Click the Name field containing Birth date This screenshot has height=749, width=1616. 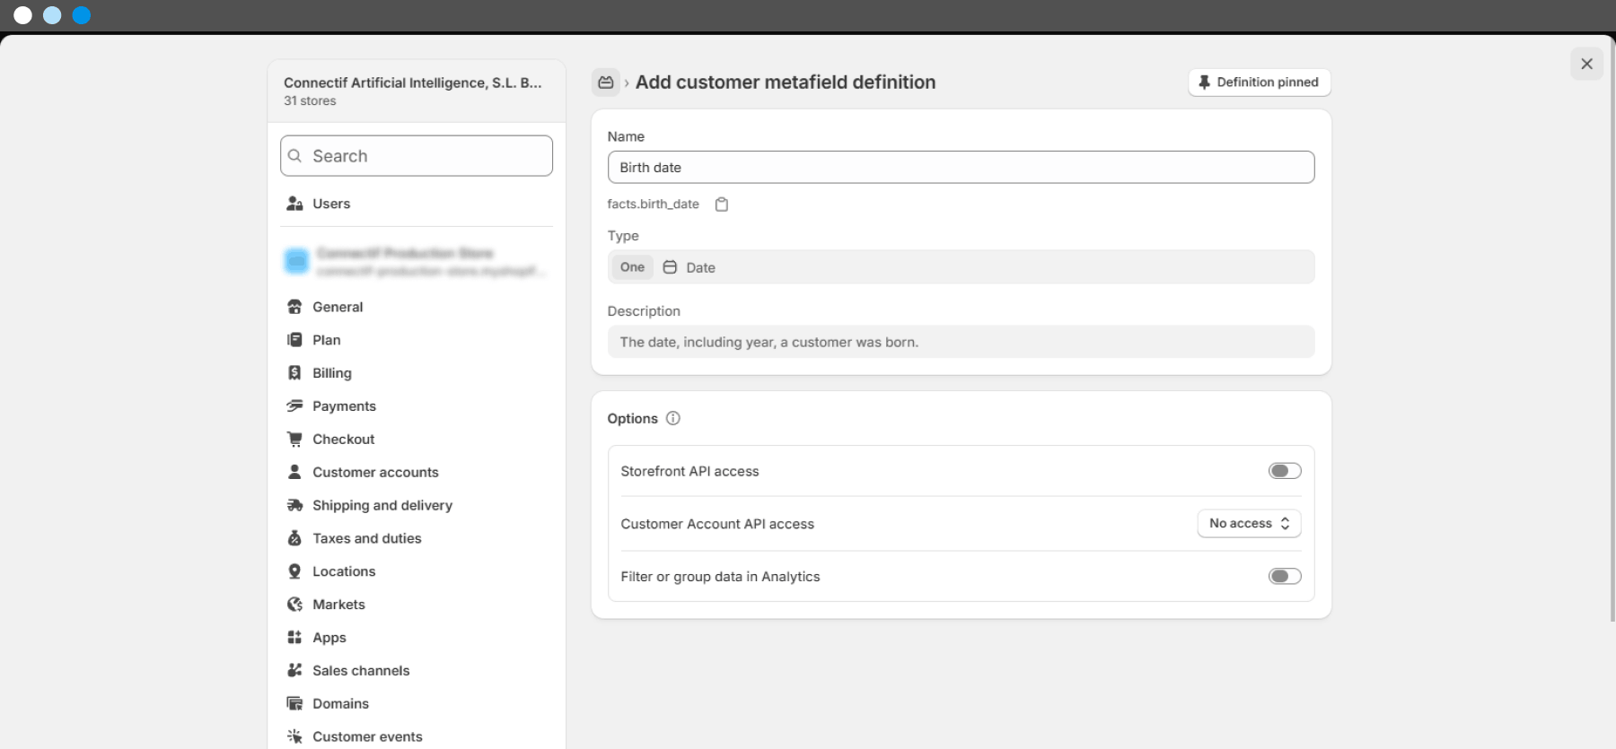pyautogui.click(x=961, y=168)
